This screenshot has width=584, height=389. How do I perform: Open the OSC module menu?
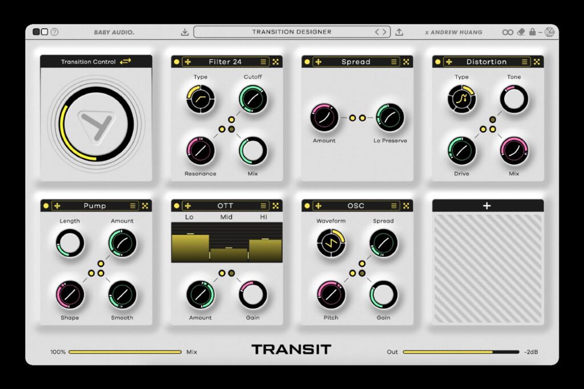tap(394, 206)
